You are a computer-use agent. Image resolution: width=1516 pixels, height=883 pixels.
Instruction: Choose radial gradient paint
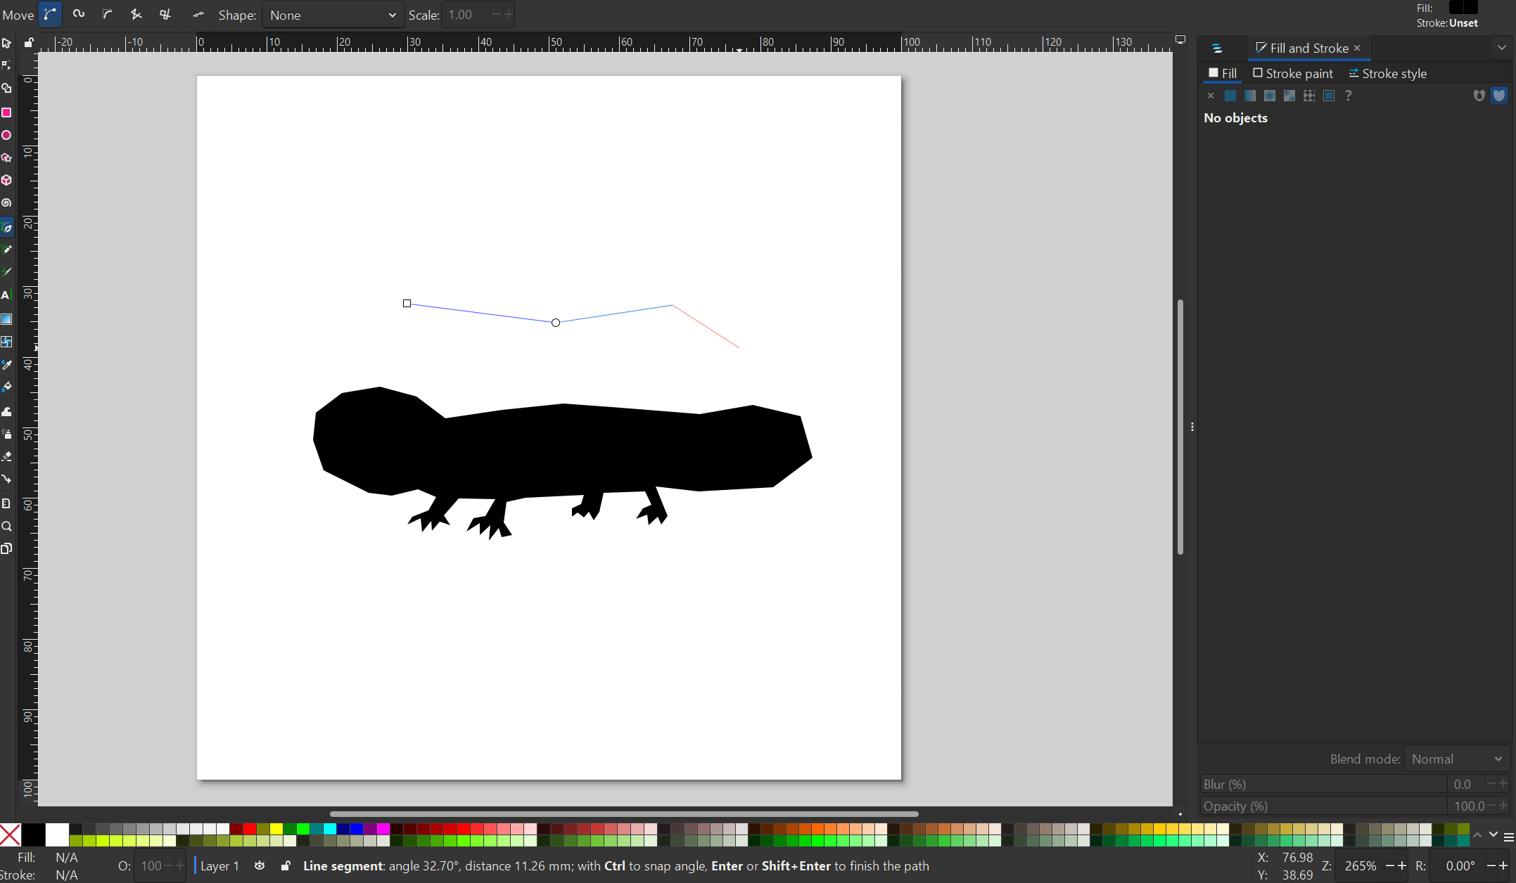[x=1270, y=96]
